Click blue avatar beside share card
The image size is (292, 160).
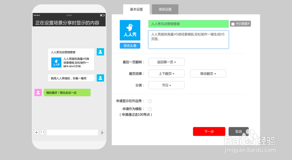pyautogui.click(x=100, y=52)
